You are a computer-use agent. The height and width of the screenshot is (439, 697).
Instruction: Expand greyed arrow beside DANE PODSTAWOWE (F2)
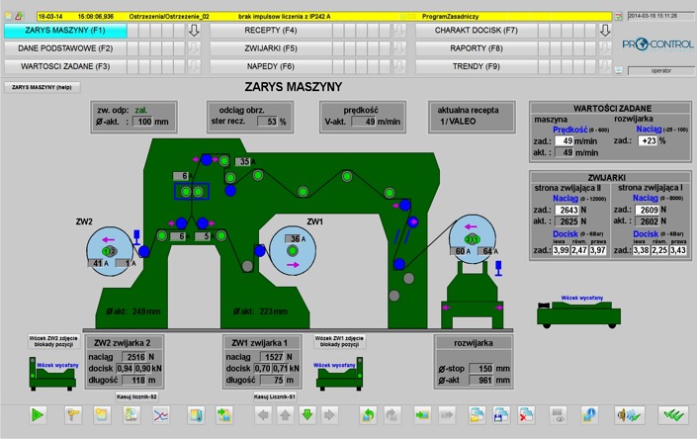194,48
